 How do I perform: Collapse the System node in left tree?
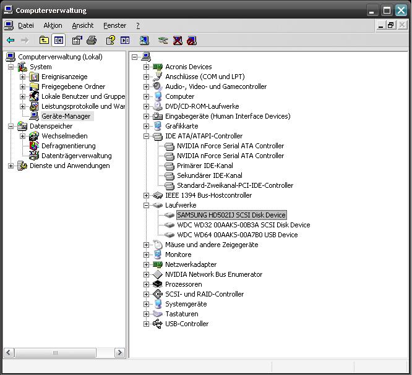tap(11, 67)
